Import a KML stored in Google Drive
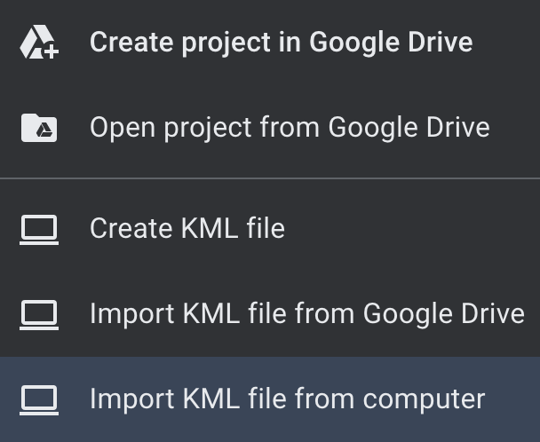 point(270,314)
